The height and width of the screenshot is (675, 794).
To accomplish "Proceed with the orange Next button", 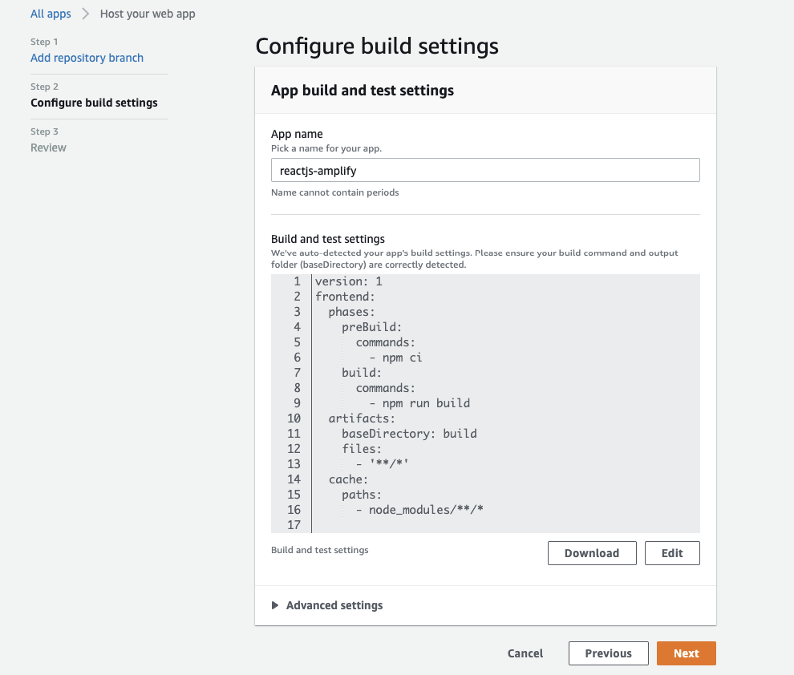I will (x=686, y=653).
